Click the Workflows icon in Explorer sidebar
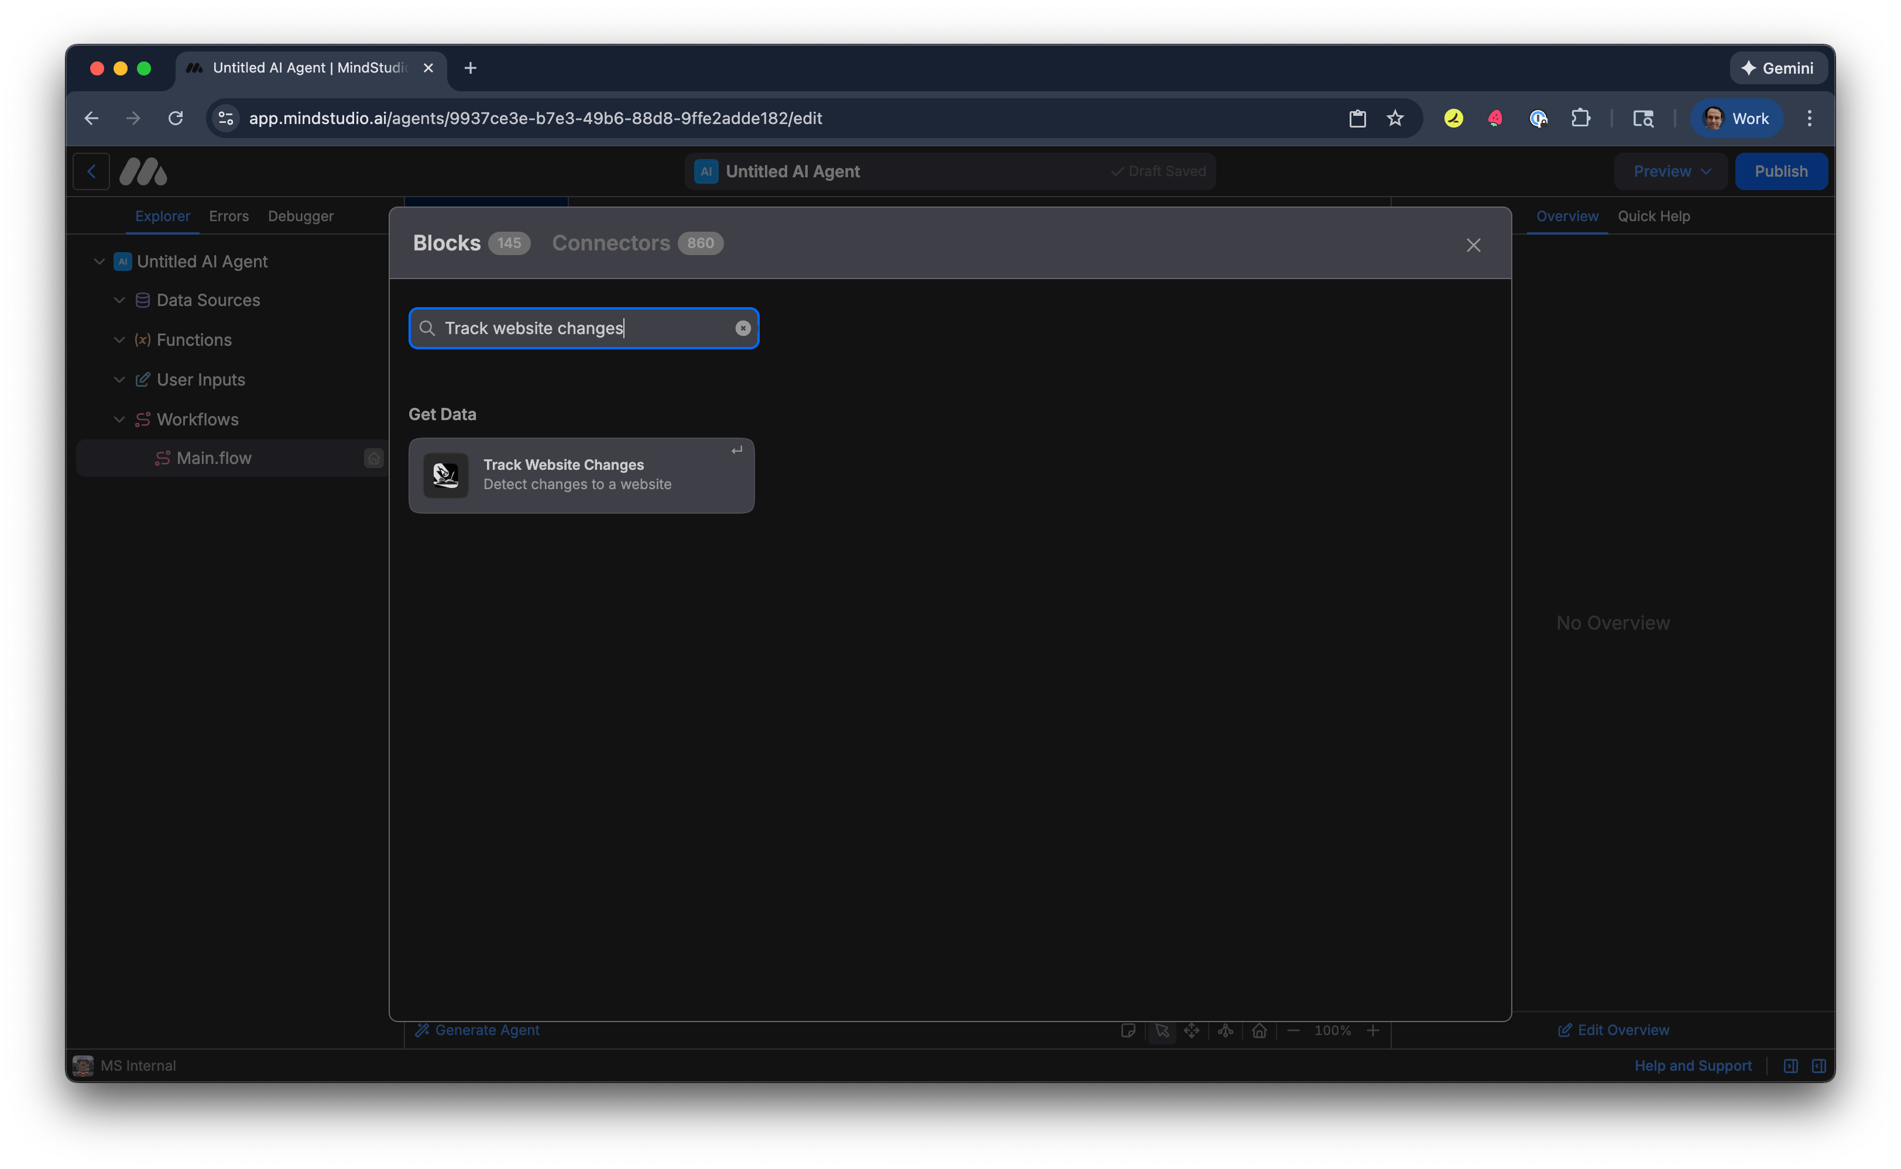The width and height of the screenshot is (1901, 1169). (143, 419)
